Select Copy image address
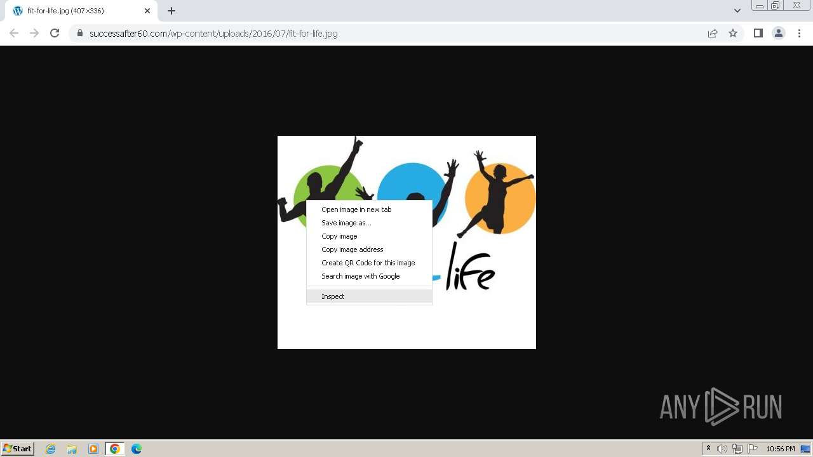Image resolution: width=813 pixels, height=457 pixels. coord(369,249)
